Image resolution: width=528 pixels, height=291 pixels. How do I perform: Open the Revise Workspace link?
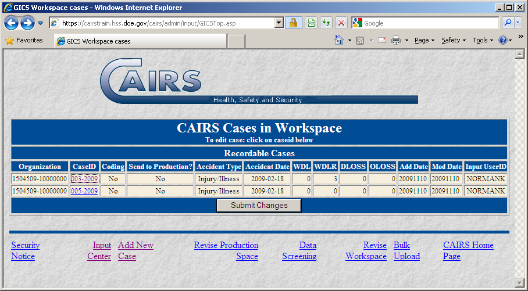pyautogui.click(x=366, y=250)
